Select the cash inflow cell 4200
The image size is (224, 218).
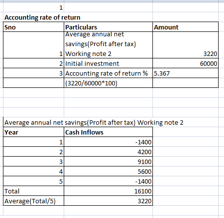pyautogui.click(x=108, y=152)
